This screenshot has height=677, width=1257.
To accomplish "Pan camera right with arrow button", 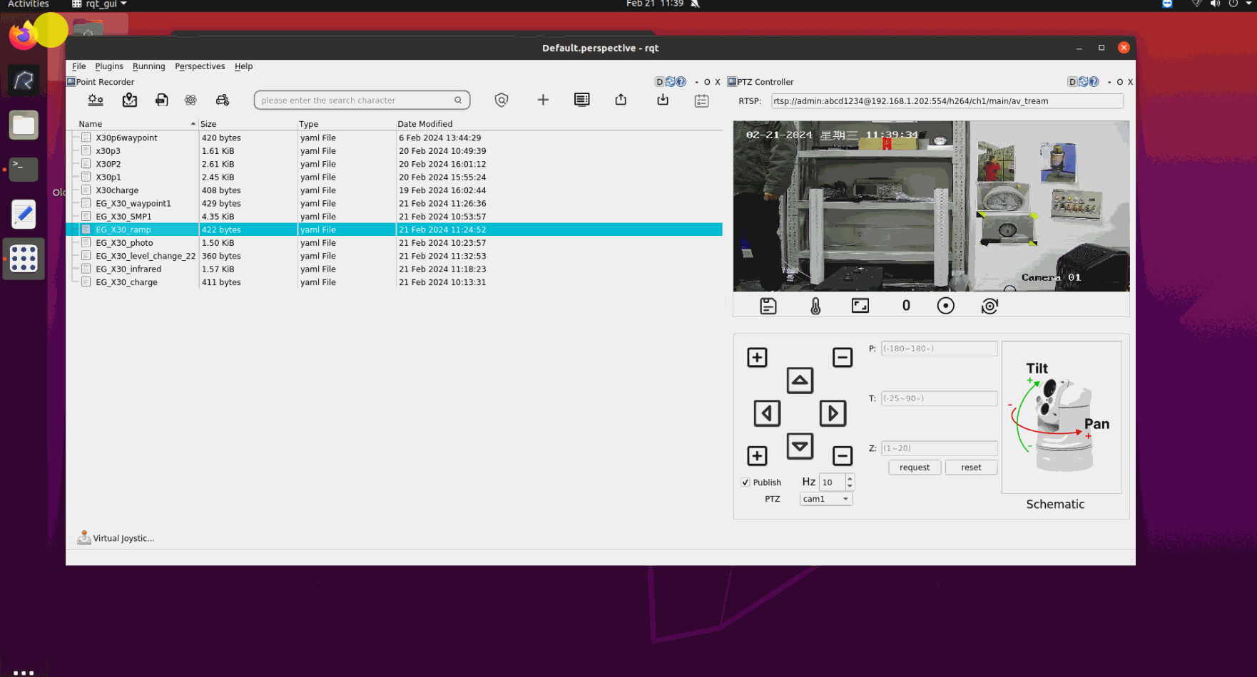I will tap(833, 413).
